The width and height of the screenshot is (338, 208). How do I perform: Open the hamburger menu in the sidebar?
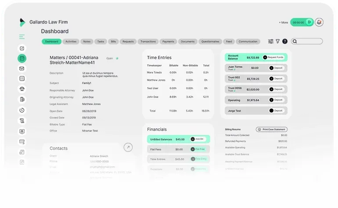coord(22,37)
